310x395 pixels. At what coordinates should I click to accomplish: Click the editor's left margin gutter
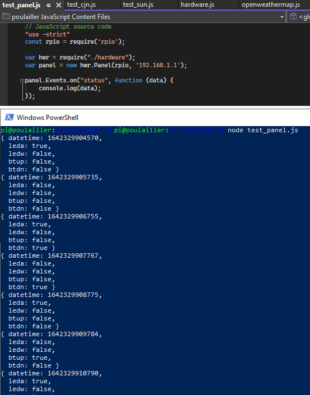point(4,64)
